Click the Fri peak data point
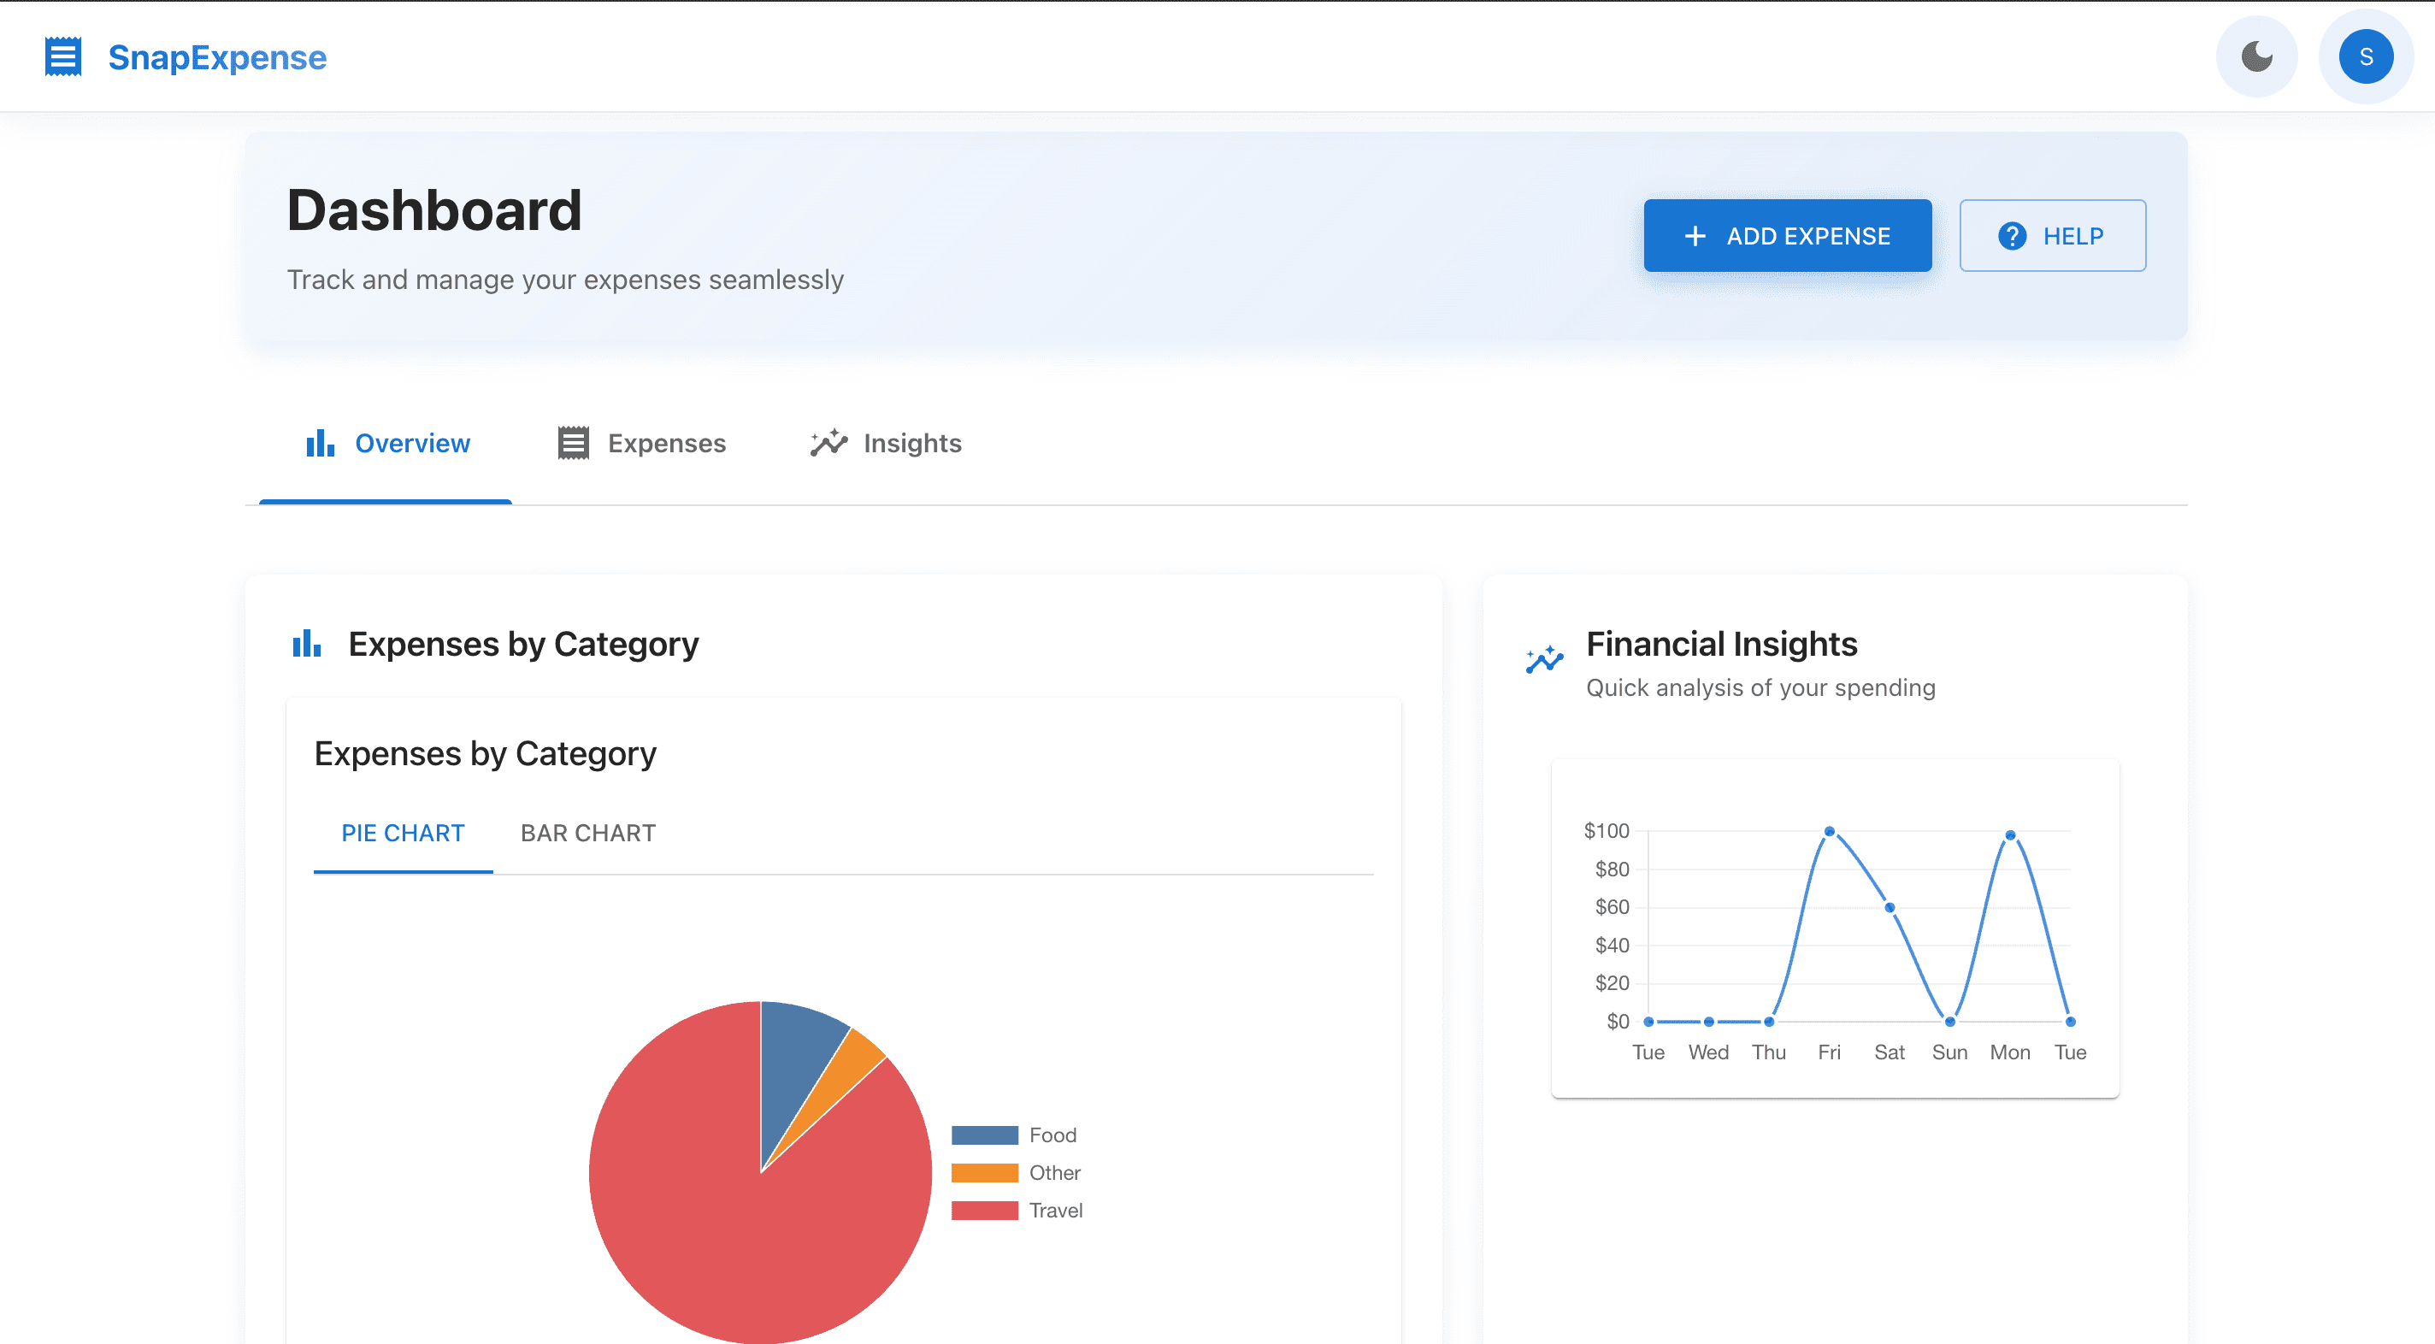 [x=1829, y=832]
